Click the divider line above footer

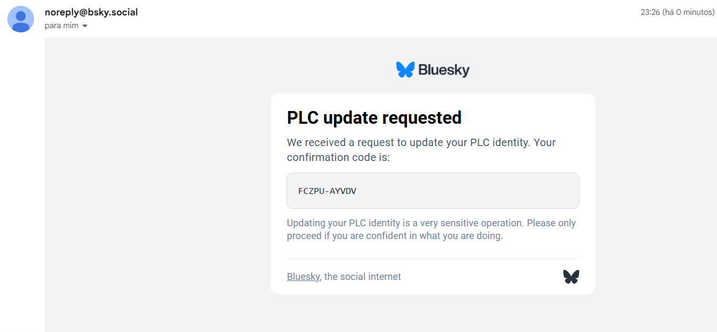click(x=432, y=259)
